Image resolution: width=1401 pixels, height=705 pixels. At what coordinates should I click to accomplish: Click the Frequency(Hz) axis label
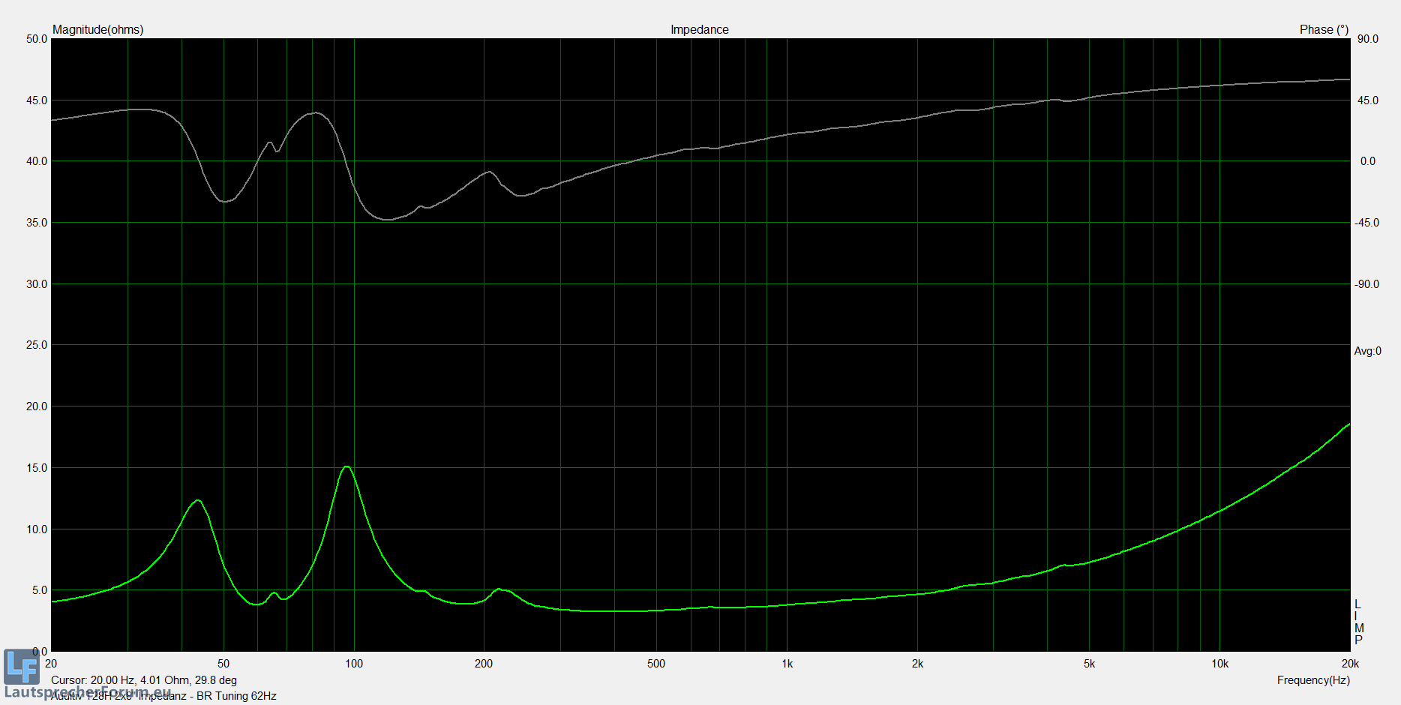click(1312, 680)
